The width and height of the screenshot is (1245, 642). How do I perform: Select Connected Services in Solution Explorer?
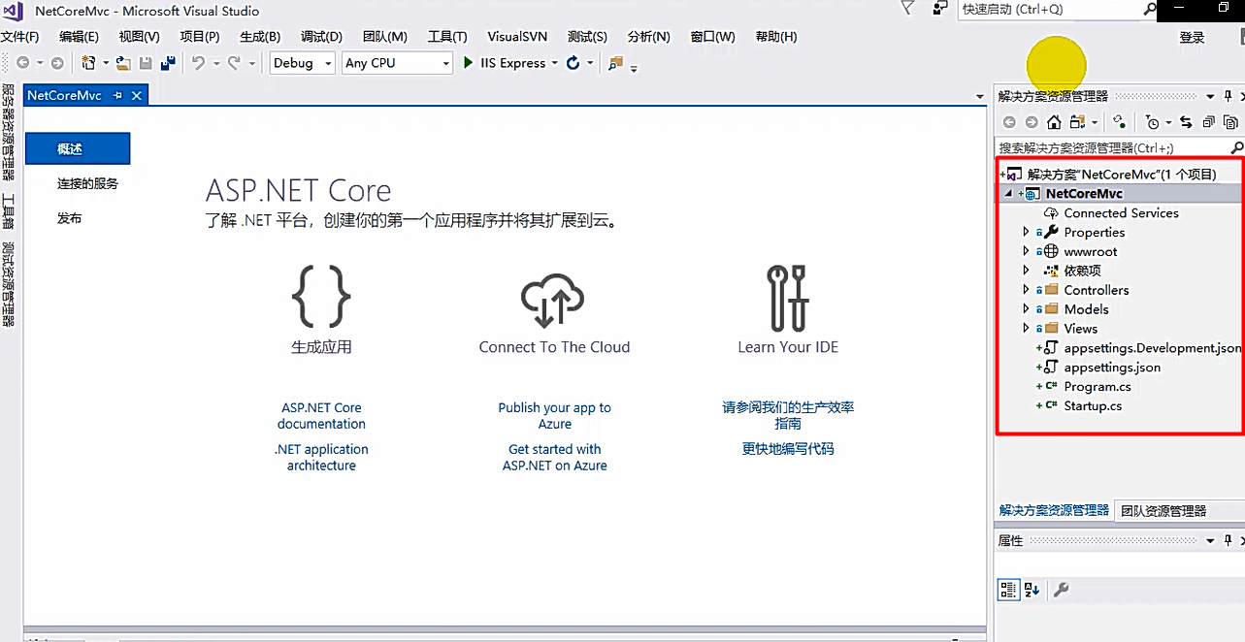click(1121, 212)
